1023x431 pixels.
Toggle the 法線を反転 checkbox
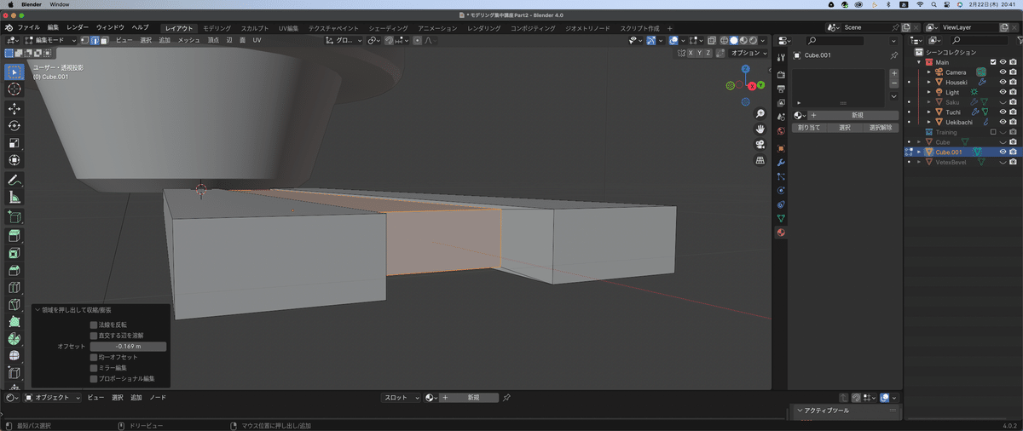tap(94, 325)
